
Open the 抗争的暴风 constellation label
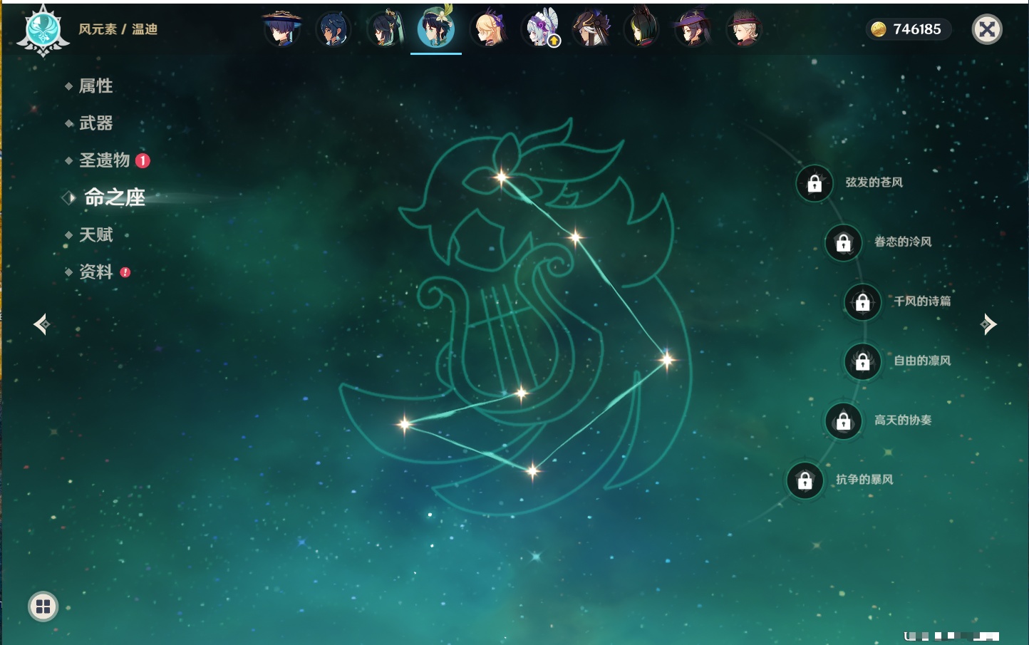(864, 479)
